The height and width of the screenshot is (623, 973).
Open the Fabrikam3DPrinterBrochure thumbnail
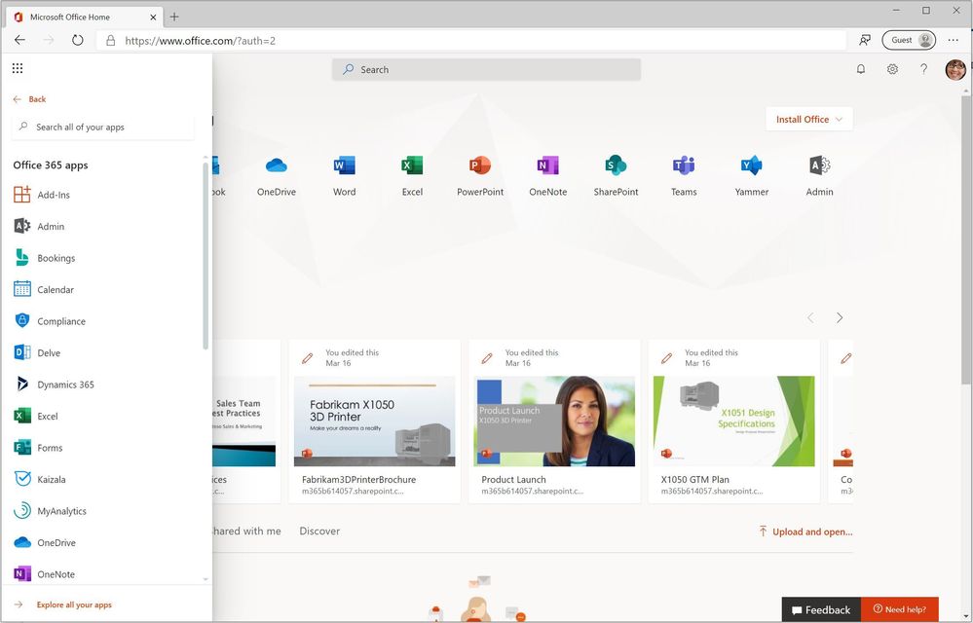point(374,421)
